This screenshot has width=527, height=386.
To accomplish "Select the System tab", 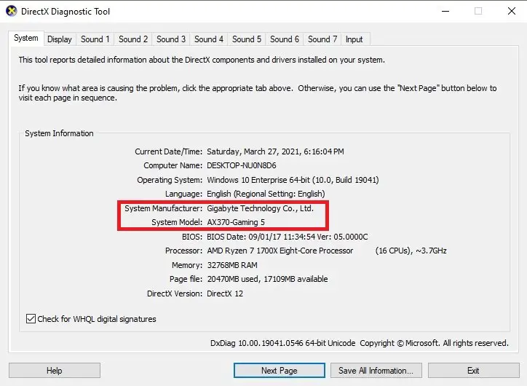I will 26,39.
